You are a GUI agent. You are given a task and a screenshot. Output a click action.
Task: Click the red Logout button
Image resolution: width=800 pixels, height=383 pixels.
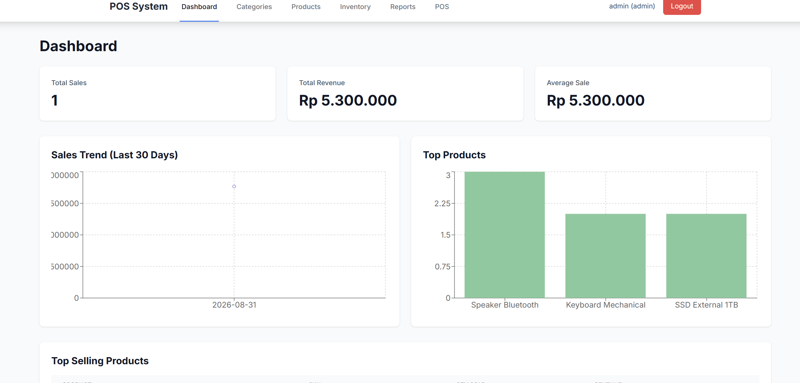pos(682,6)
